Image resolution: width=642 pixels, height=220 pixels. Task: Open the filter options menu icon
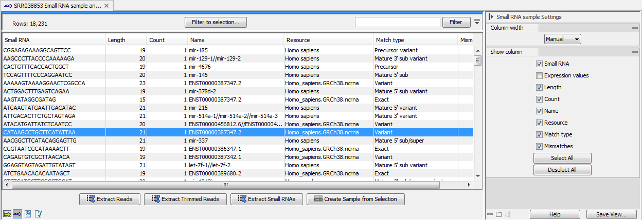[477, 22]
